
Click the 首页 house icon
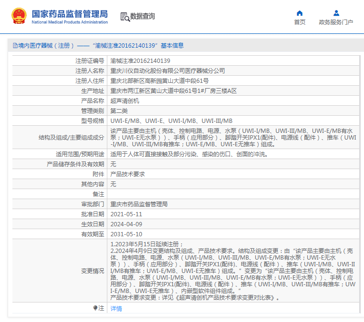tap(300, 13)
